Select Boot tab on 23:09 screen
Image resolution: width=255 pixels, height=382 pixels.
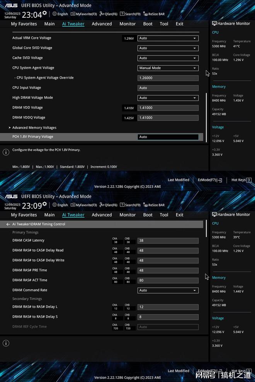tap(148, 215)
